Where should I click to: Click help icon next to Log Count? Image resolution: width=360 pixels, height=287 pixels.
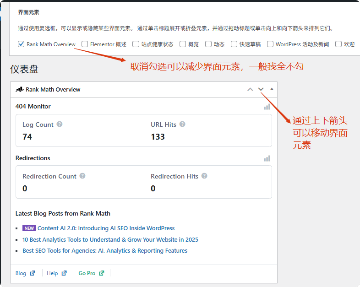pos(60,124)
